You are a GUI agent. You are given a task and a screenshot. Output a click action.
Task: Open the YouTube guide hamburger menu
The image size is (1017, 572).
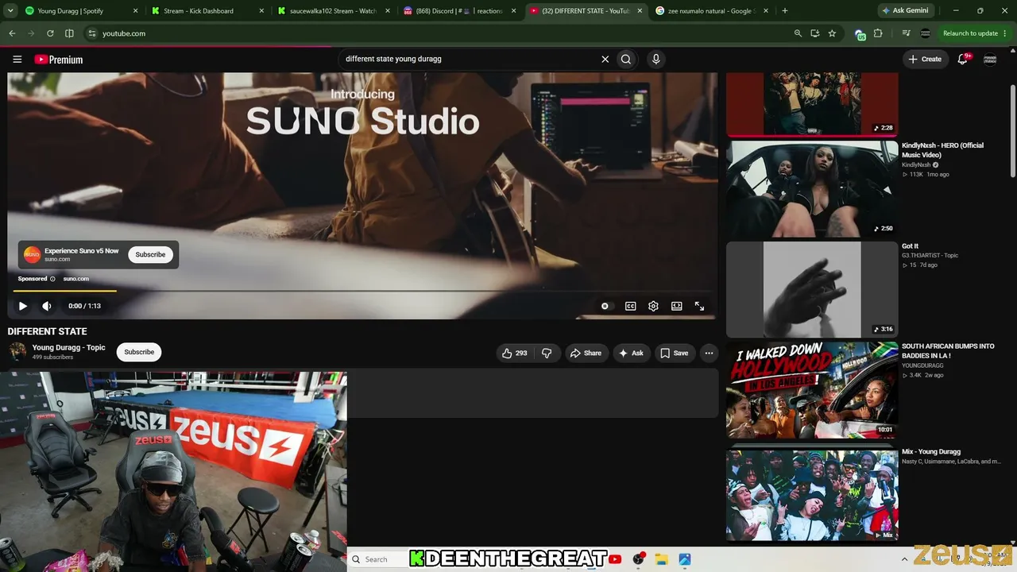[17, 59]
